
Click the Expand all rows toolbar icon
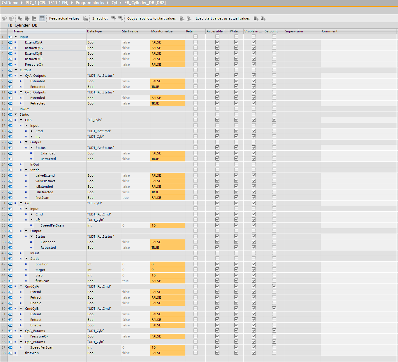34,18
